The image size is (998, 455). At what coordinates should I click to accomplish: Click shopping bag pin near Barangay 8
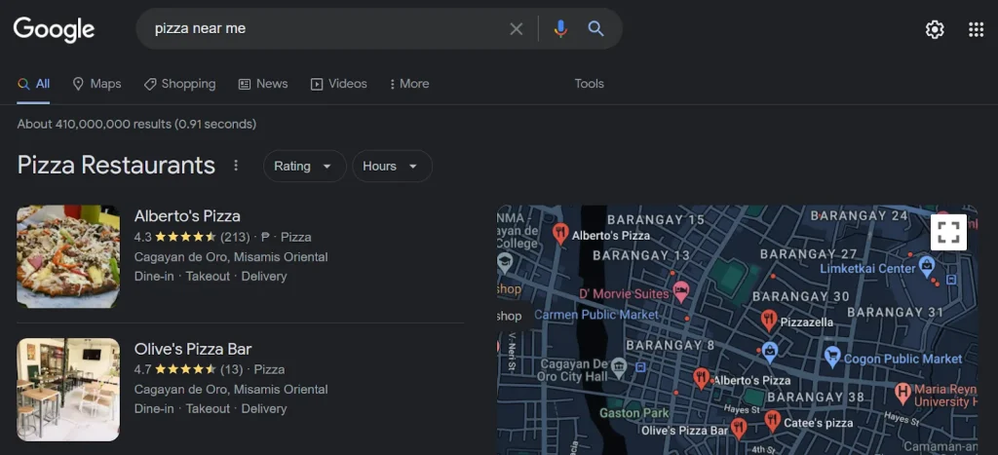(x=770, y=352)
